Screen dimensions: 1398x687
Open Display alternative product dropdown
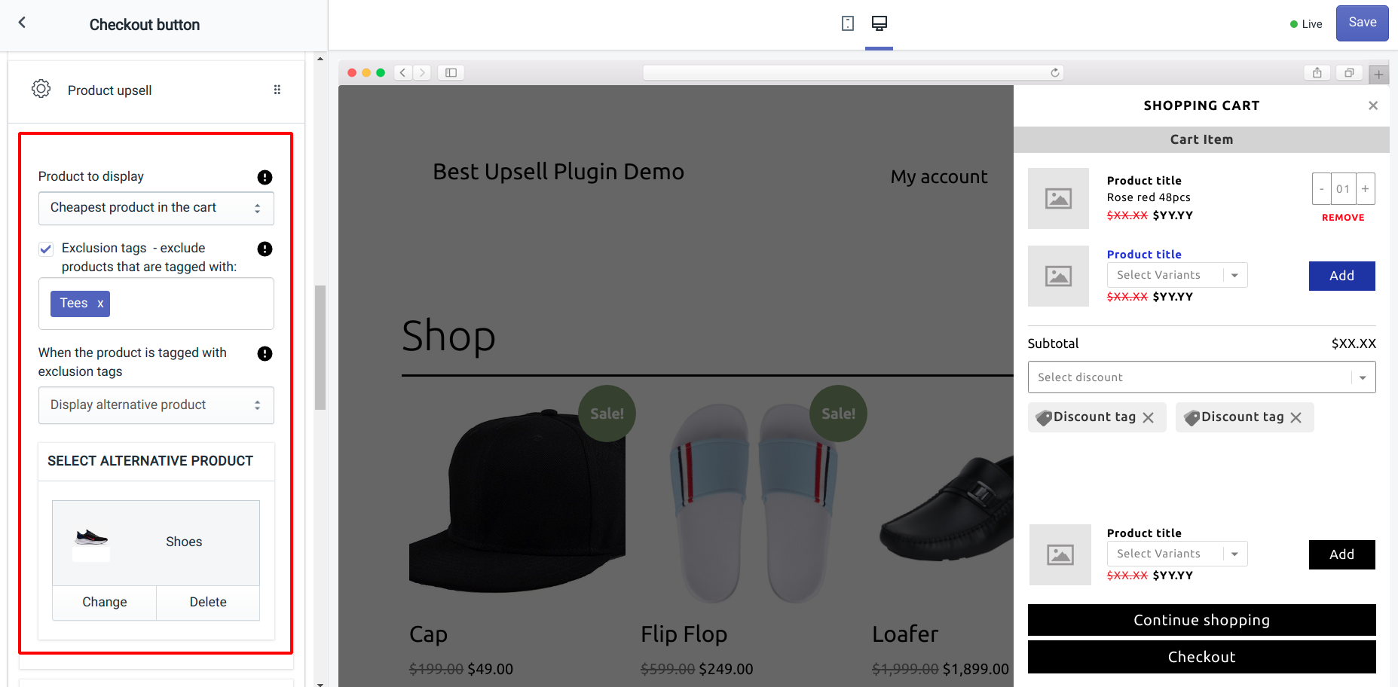point(156,405)
